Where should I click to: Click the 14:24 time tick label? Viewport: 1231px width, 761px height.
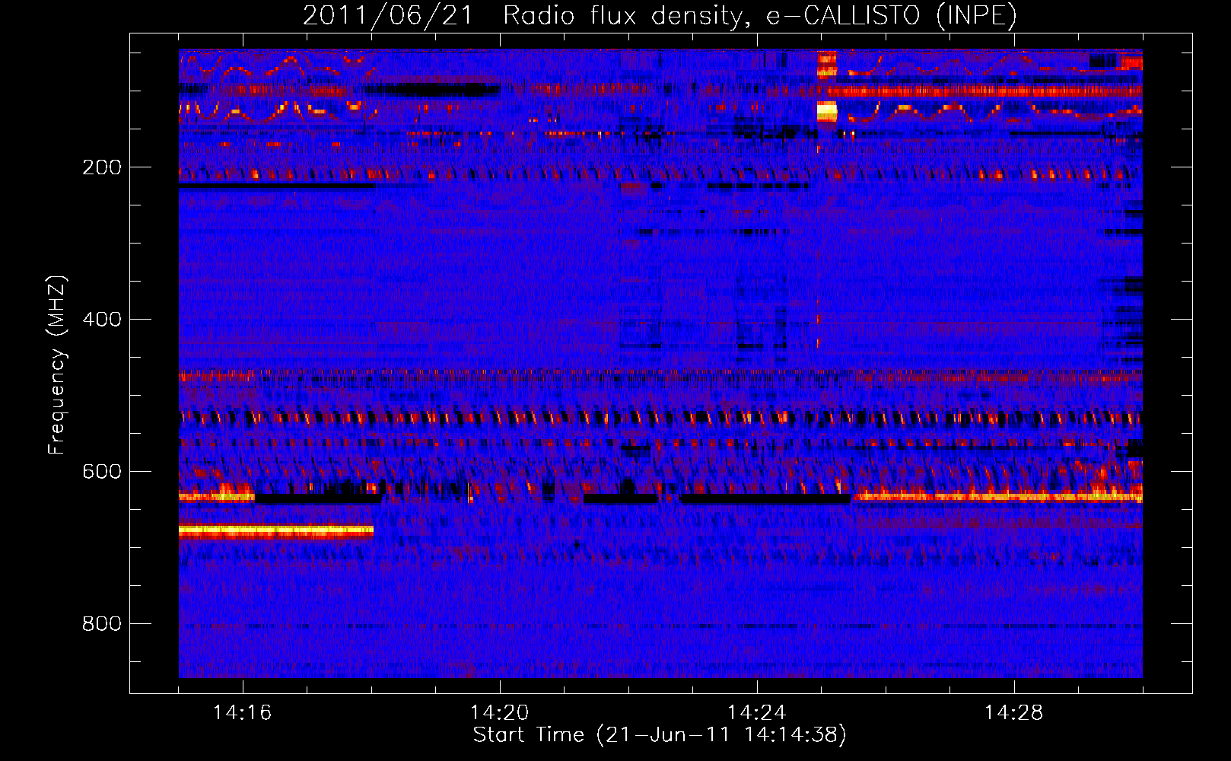click(756, 713)
